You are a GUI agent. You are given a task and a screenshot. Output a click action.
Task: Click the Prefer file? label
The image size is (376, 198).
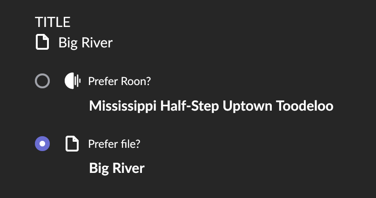tap(114, 144)
